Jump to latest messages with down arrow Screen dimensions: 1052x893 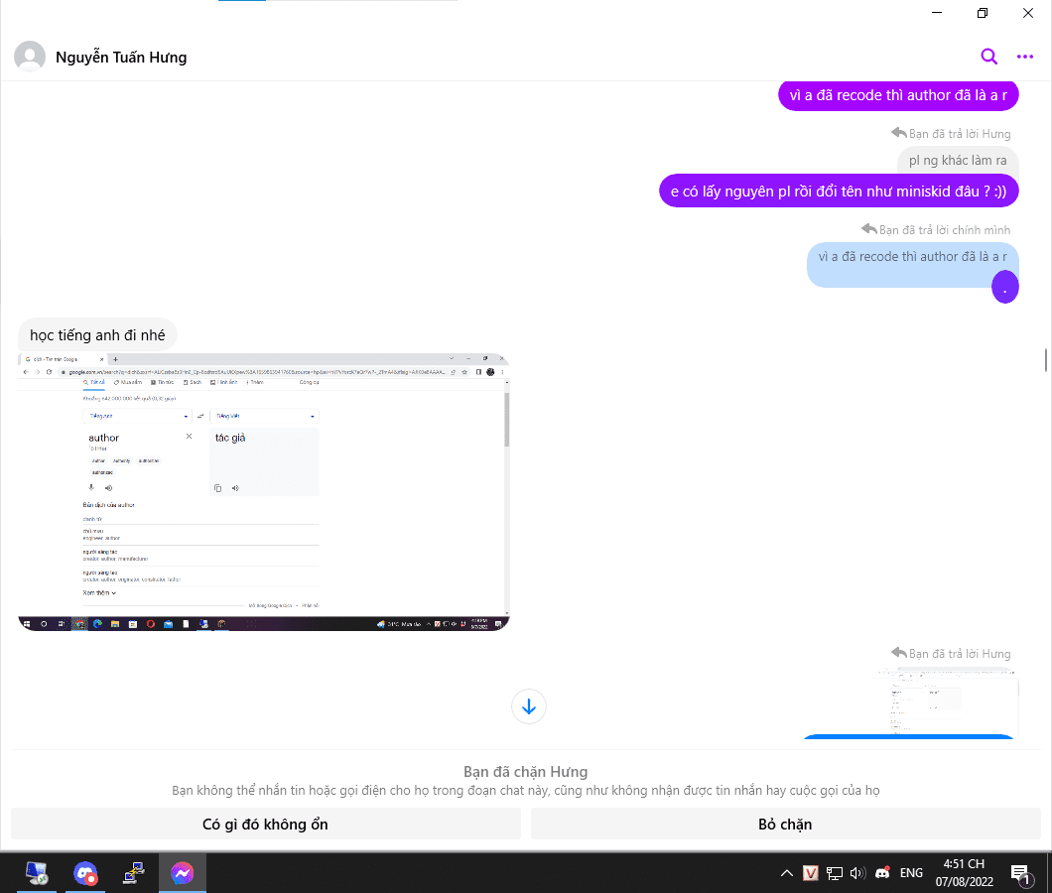click(529, 706)
